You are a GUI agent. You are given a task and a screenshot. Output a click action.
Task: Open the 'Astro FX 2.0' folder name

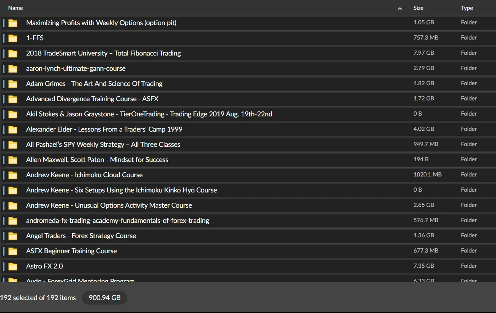point(44,266)
